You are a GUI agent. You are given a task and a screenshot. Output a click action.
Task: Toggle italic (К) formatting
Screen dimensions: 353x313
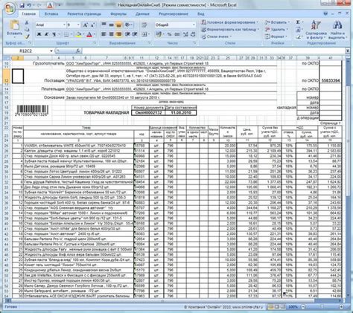[46, 34]
